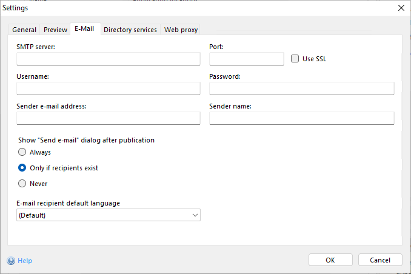Focus the SMTP server input field
The image size is (411, 274).
point(109,59)
